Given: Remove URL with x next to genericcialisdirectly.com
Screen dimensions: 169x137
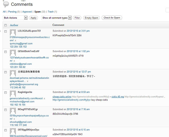Looking at the screenshot, I should (44, 98).
